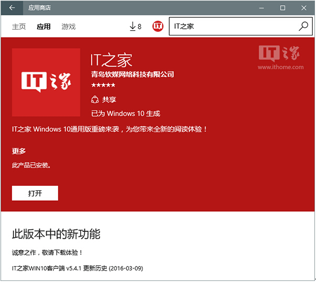Viewport: 316px width, 282px height.
Task: Minimize the 应用商店 window
Action: click(x=261, y=8)
